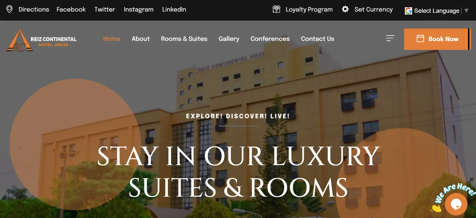
Task: Open the Set Currency option
Action: pos(374,9)
